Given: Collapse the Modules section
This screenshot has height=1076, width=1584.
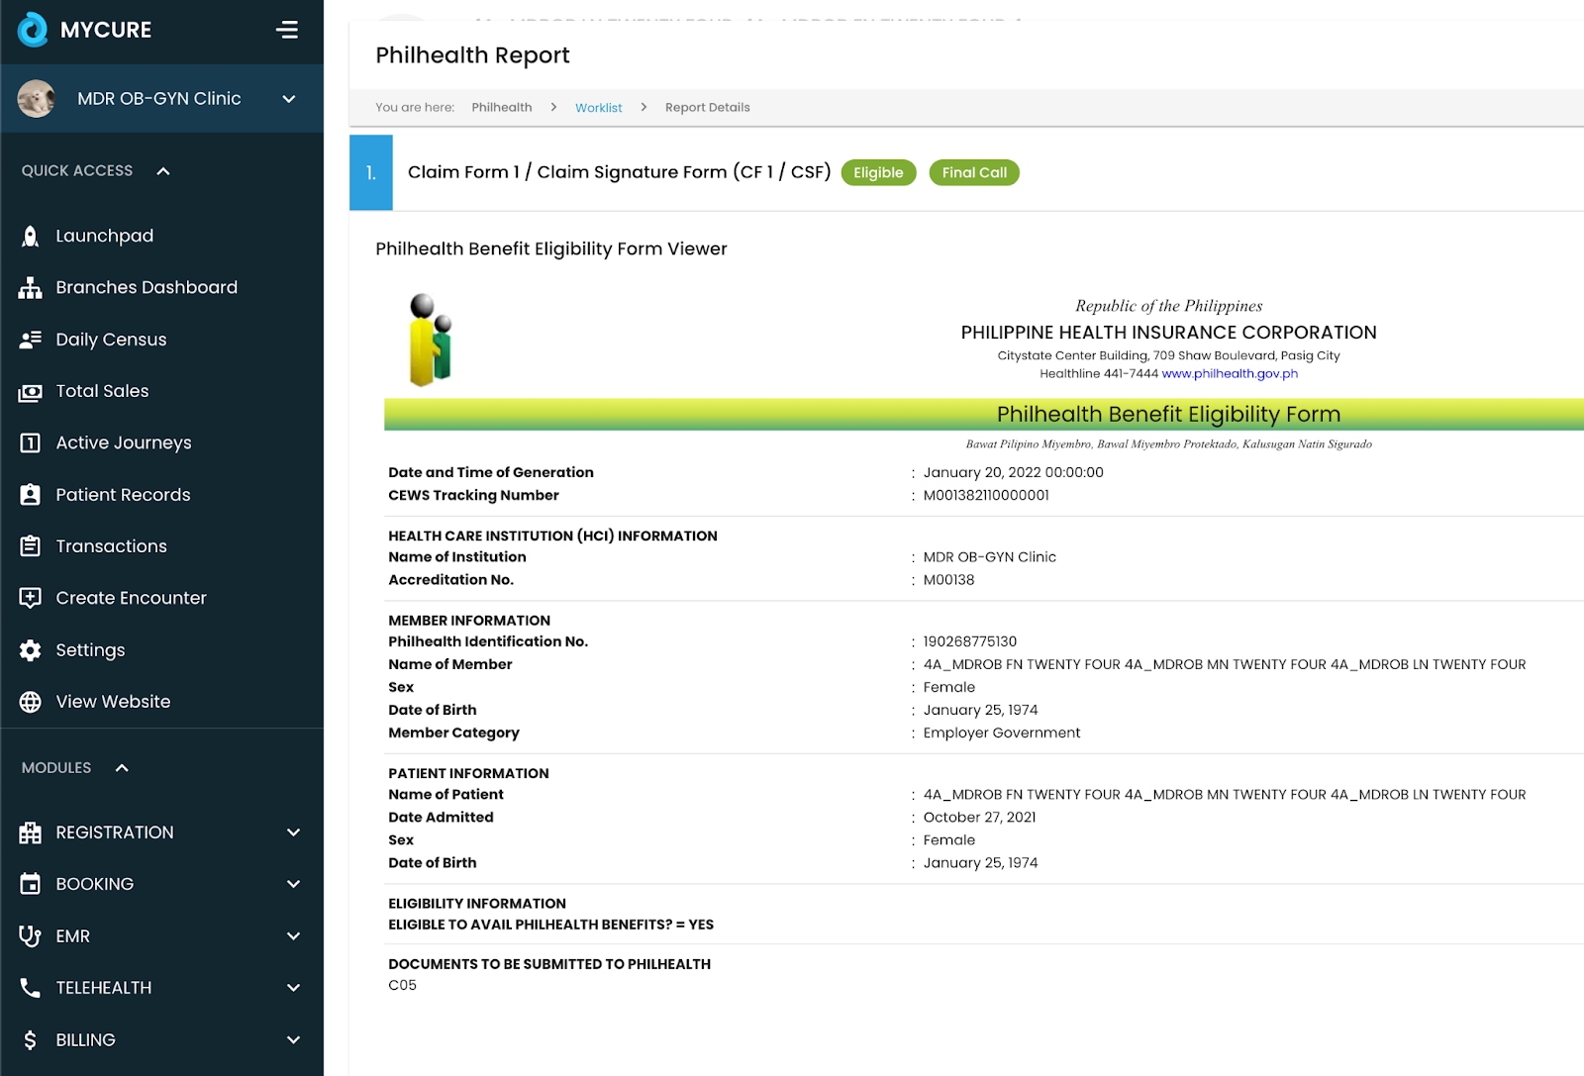Looking at the screenshot, I should click(122, 768).
